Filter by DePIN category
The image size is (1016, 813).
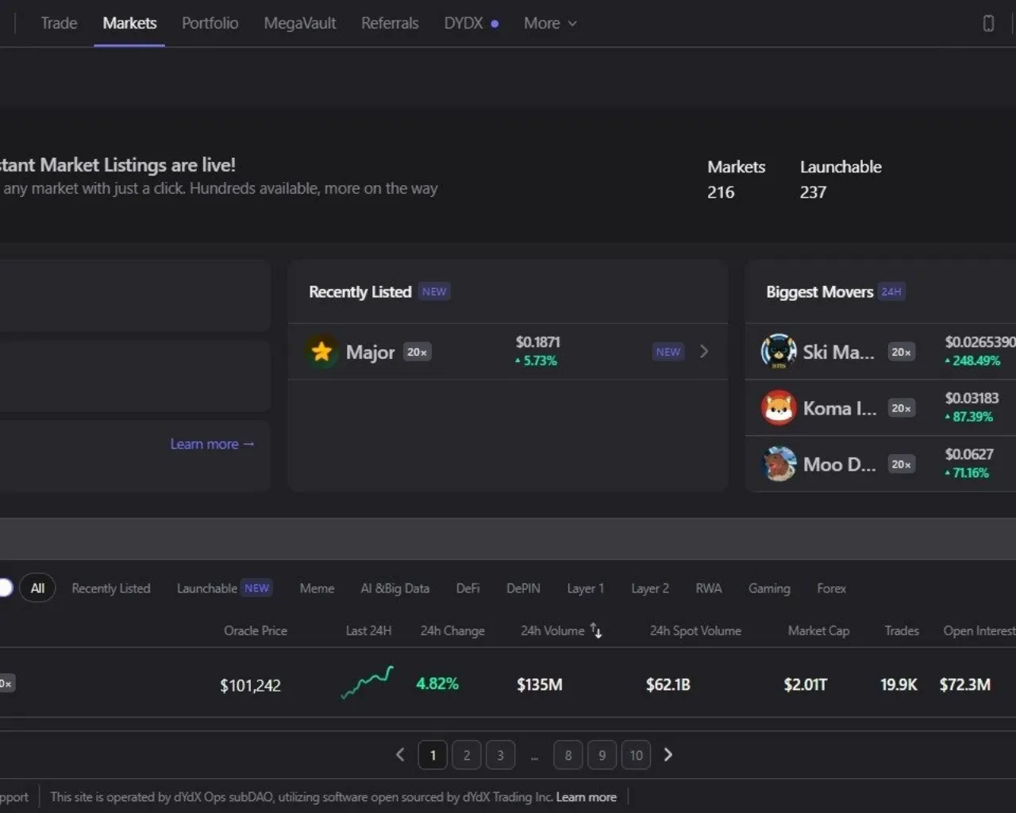pos(523,588)
